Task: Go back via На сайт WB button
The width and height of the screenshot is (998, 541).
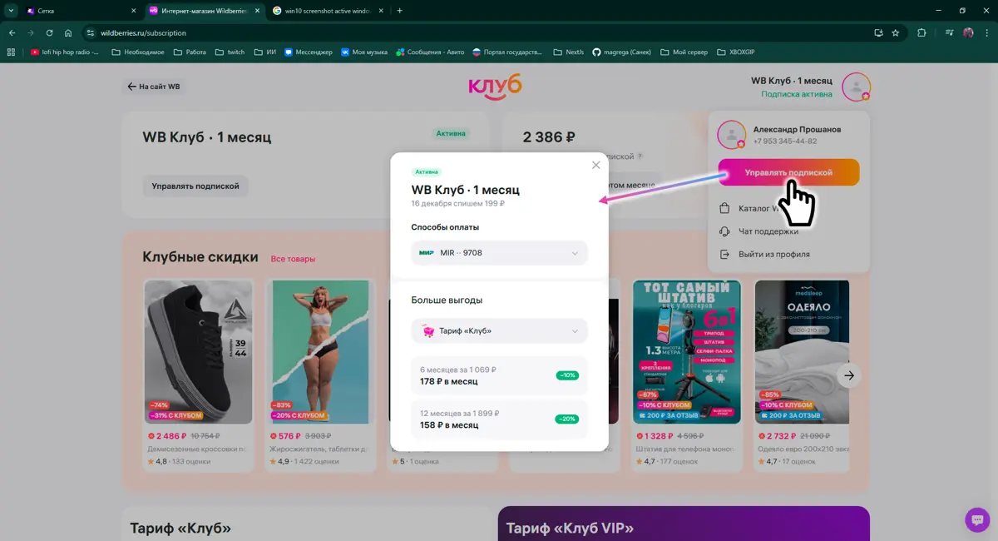Action: 154,87
